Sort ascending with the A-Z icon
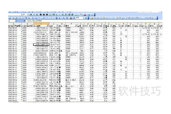 (64, 18)
